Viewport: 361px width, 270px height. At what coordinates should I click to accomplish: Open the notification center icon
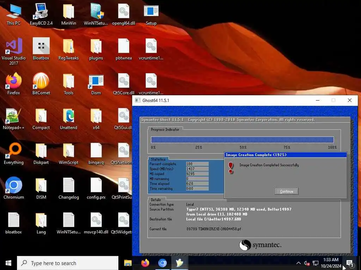click(x=349, y=263)
